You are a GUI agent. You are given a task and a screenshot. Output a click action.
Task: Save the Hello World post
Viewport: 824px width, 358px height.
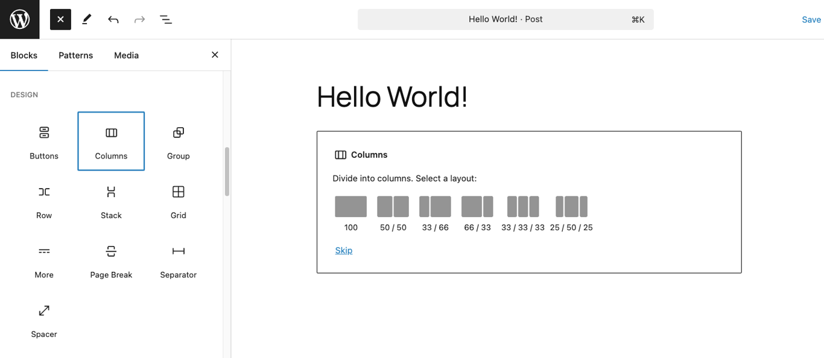(x=811, y=19)
